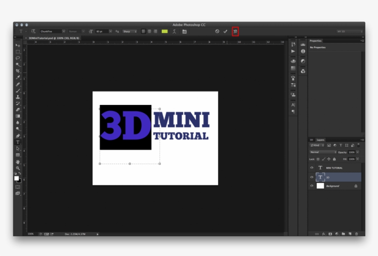Open the Actions panel play icon
Image resolution: width=378 pixels, height=256 pixels.
point(293,51)
